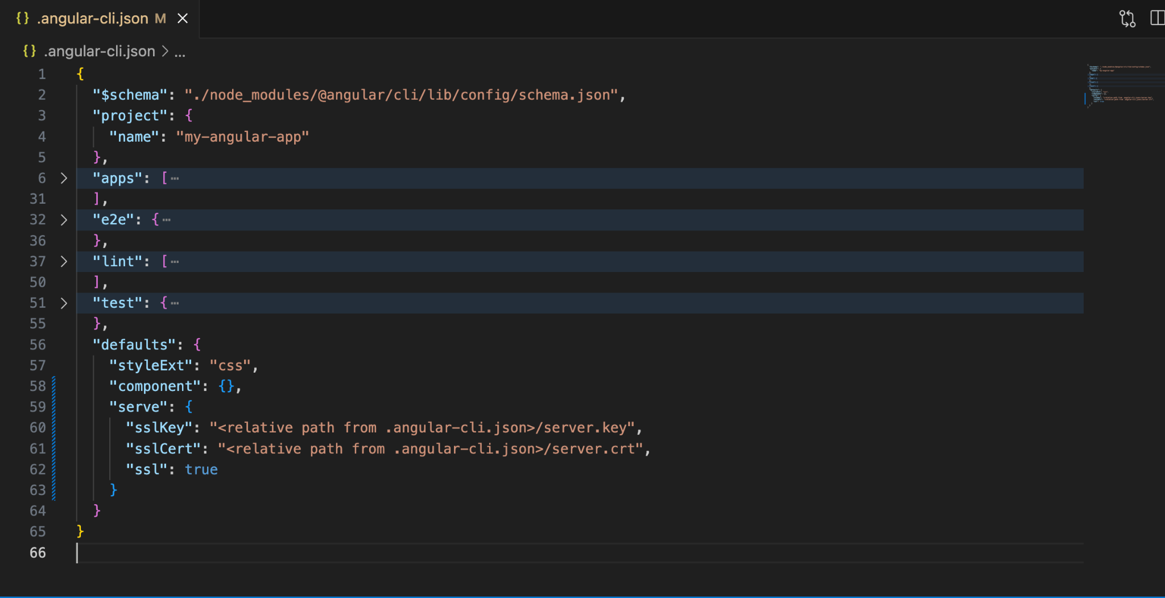Open the source control changes compare icon
This screenshot has width=1165, height=598.
pyautogui.click(x=1127, y=19)
